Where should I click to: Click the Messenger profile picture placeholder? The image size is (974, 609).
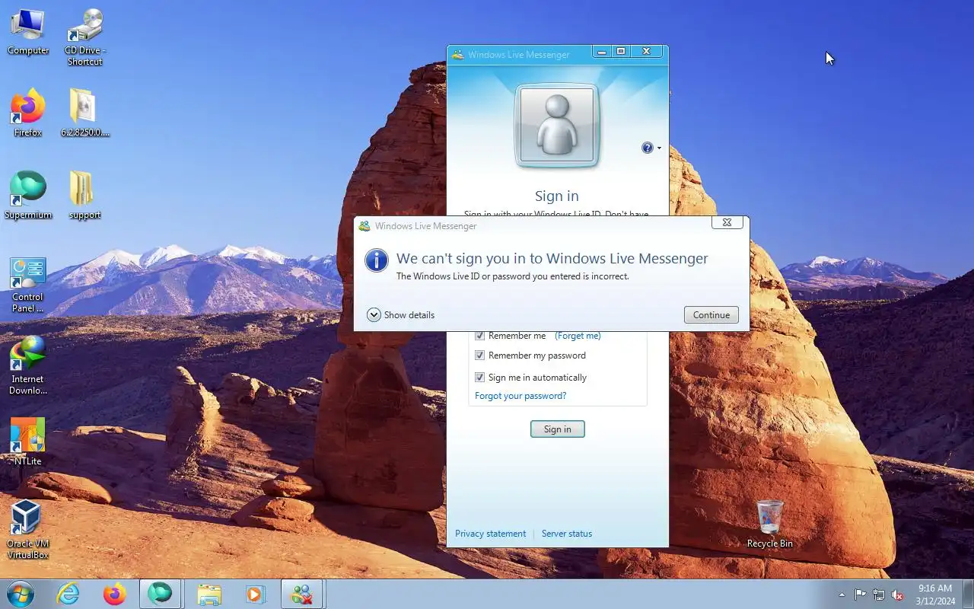tap(557, 126)
